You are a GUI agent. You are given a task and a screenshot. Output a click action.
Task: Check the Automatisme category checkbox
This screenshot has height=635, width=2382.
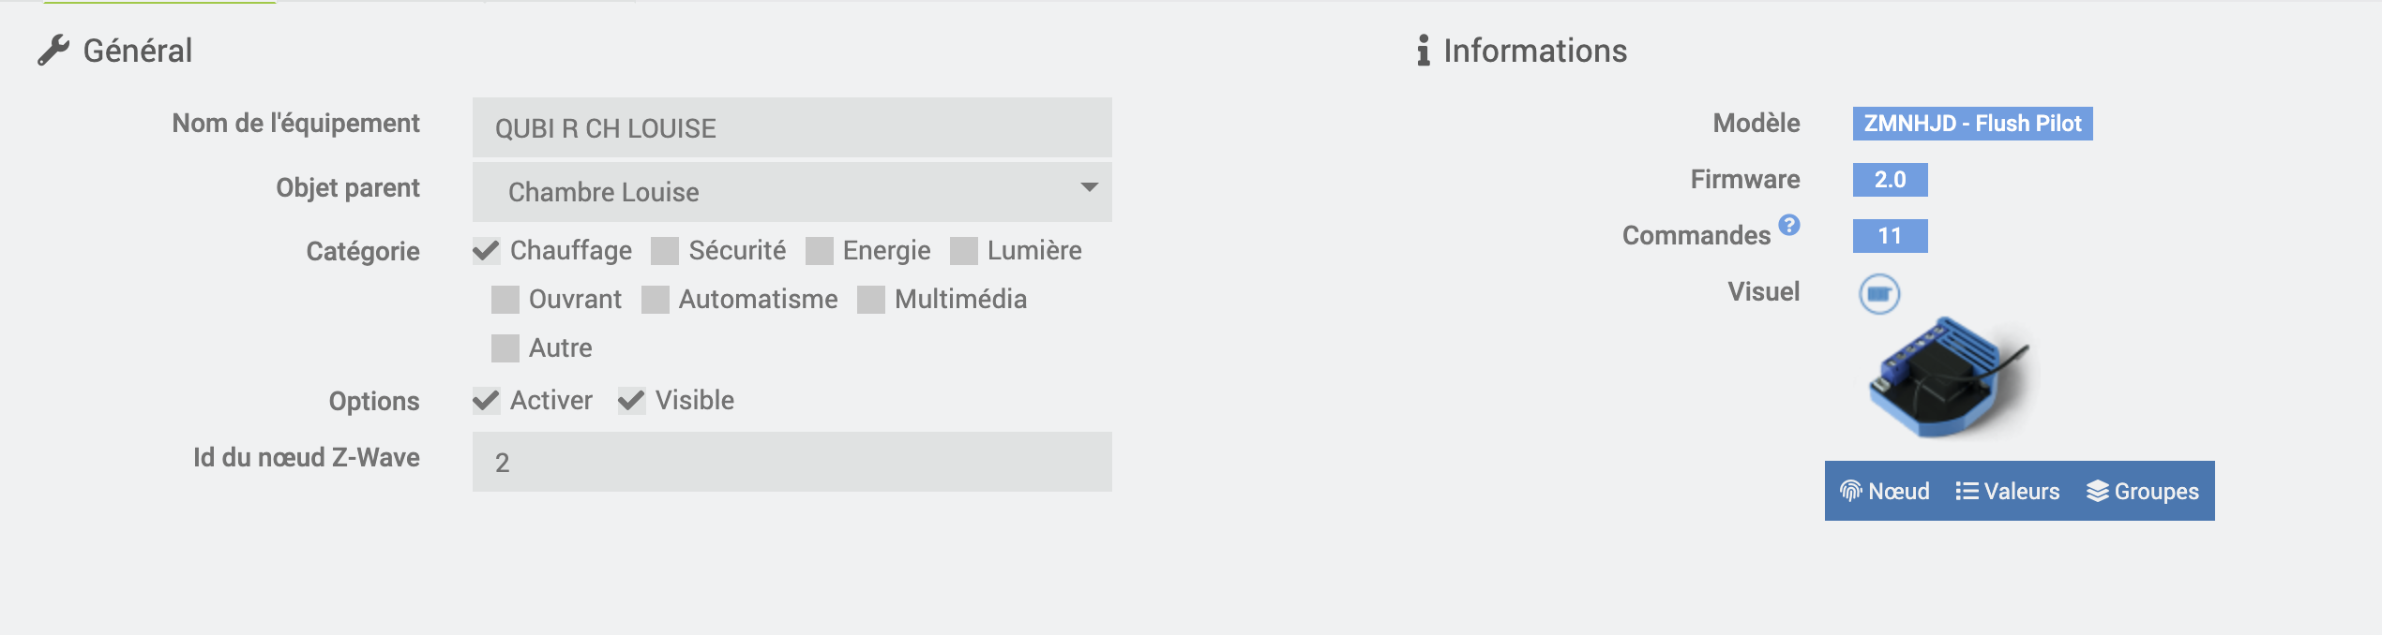[656, 300]
